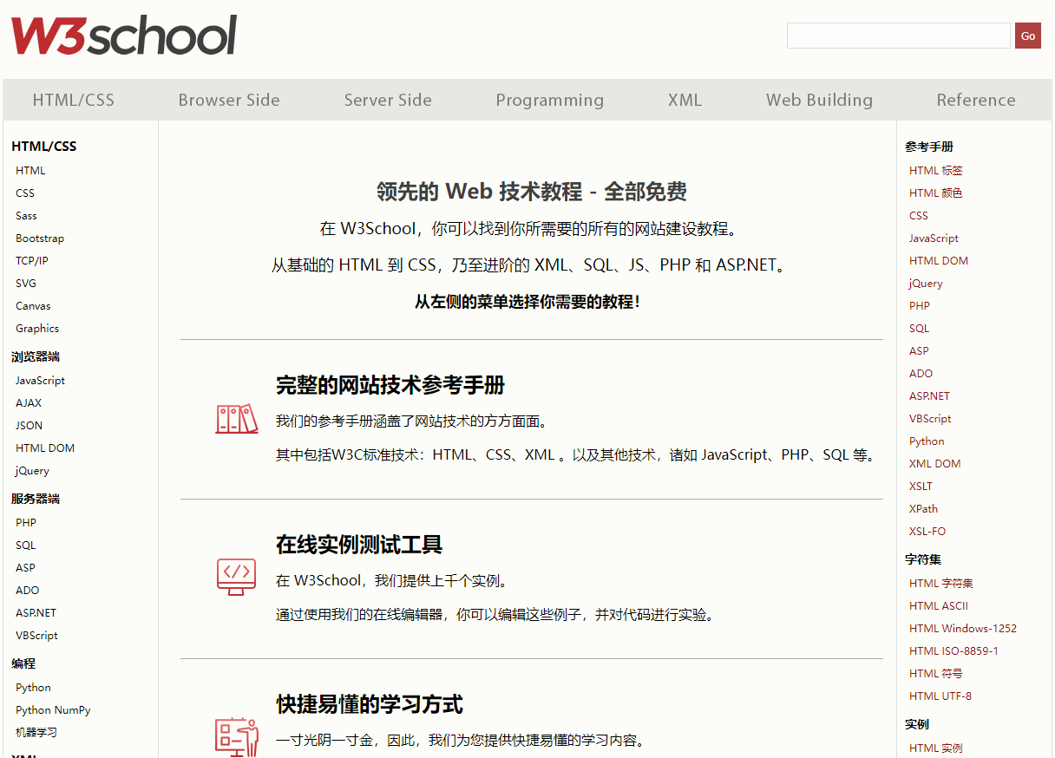Open HTML DOM reference in right sidebar
Image resolution: width=1055 pixels, height=758 pixels.
939,261
